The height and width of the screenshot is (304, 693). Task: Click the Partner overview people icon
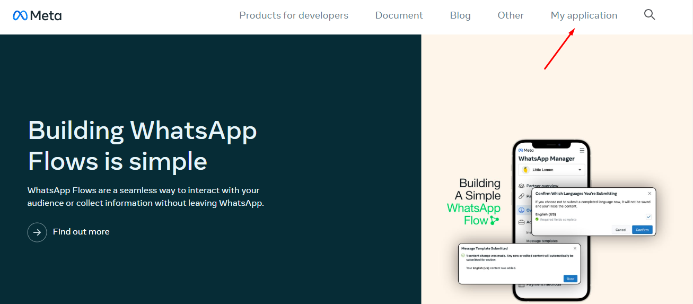521,186
